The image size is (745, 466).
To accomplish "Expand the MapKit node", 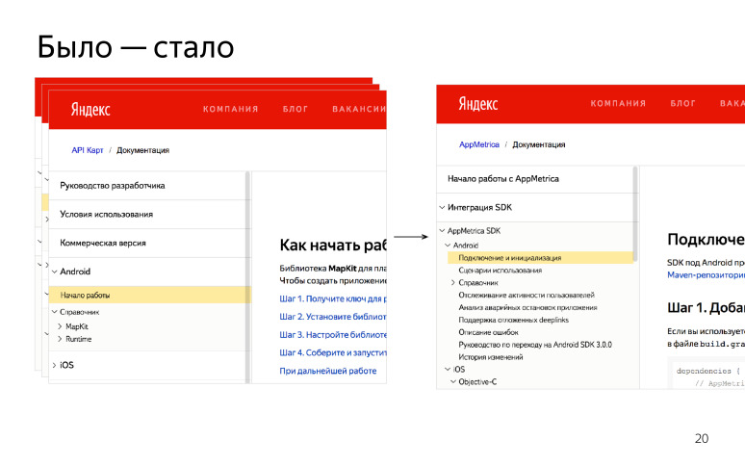I will coord(60,326).
